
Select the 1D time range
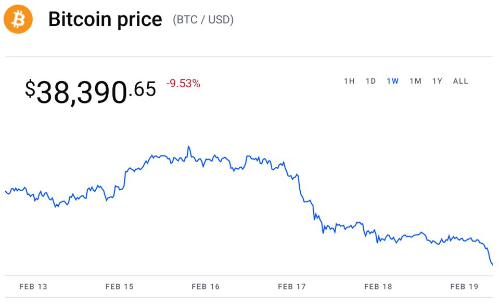coord(370,81)
